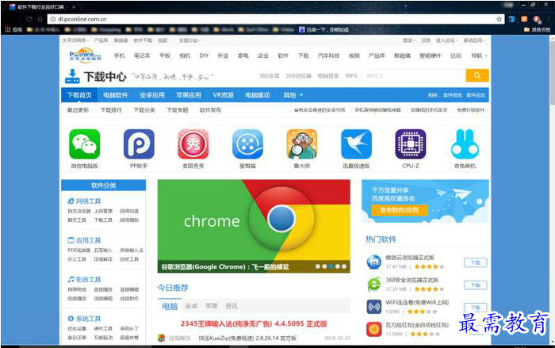Click the 微游云浏览器 icon in 热门软件
The height and width of the screenshot is (348, 555).
pyautogui.click(x=373, y=262)
